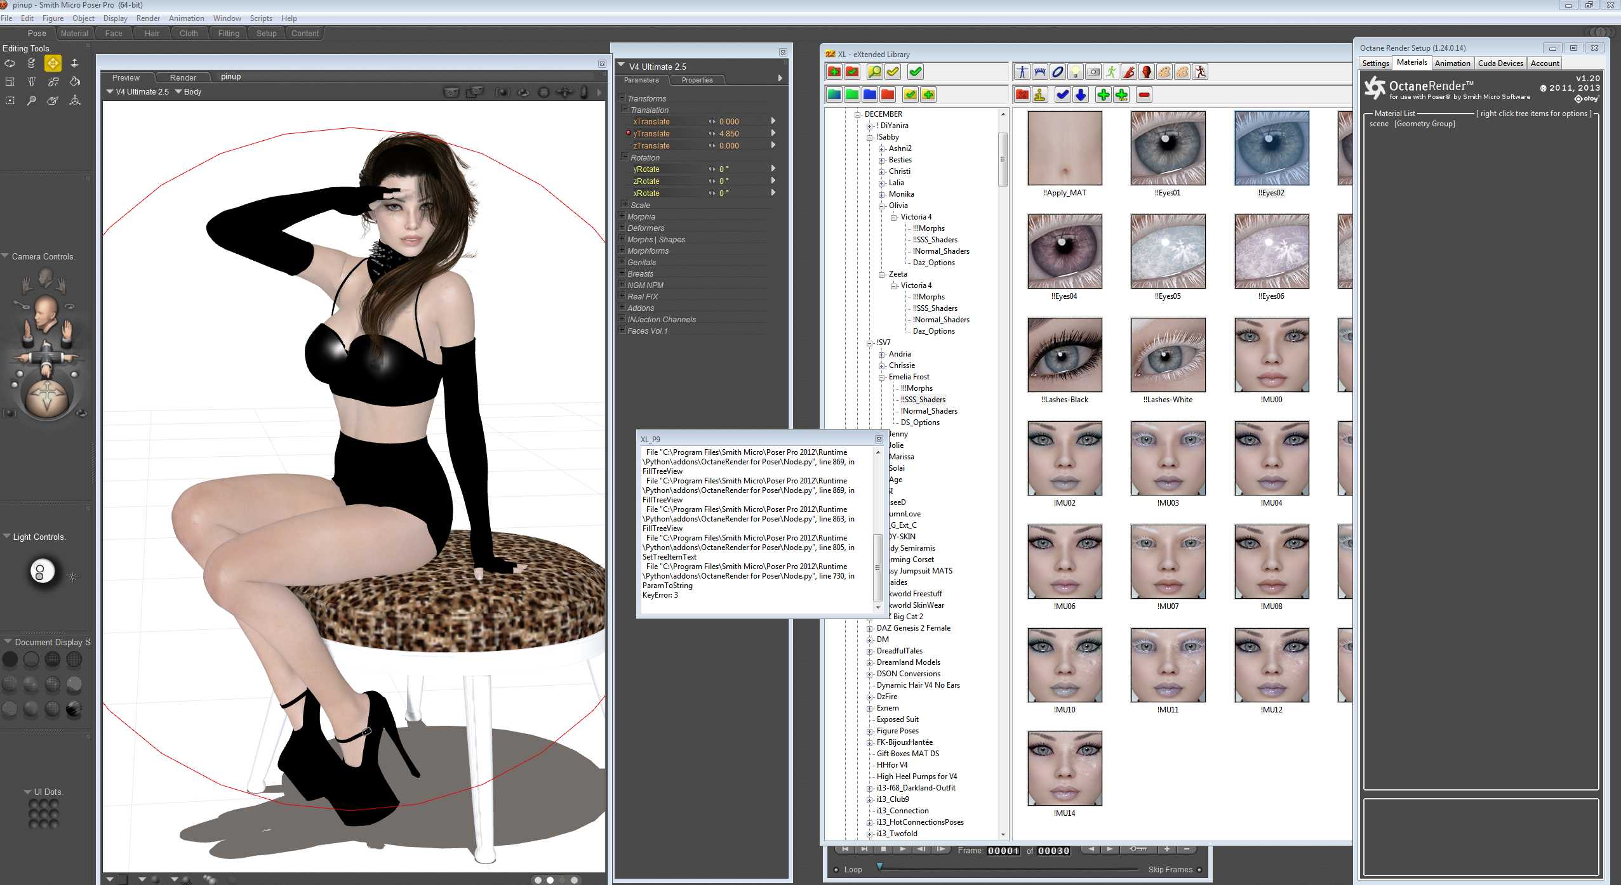
Task: Click the red minus remove icon in XL library
Action: coord(1144,95)
